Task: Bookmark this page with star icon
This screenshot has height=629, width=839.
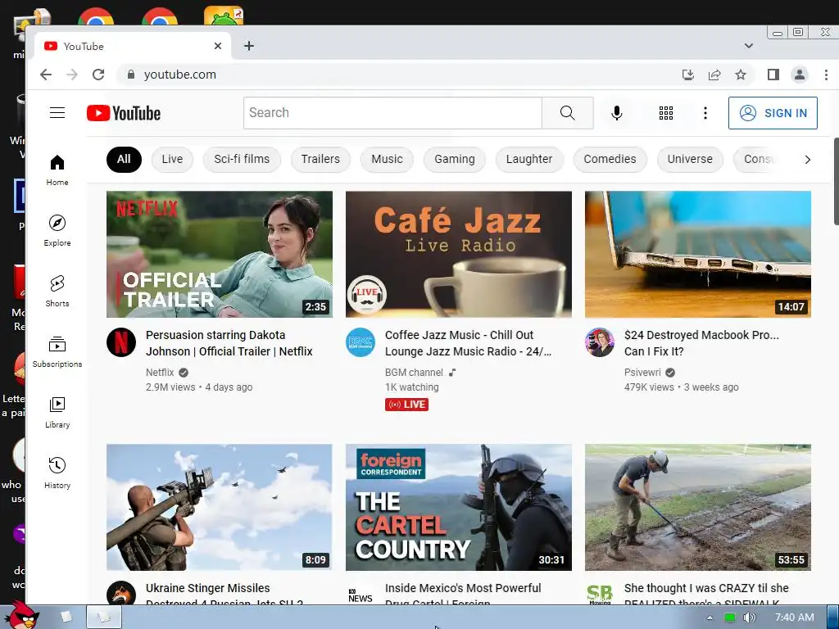Action: pos(741,75)
